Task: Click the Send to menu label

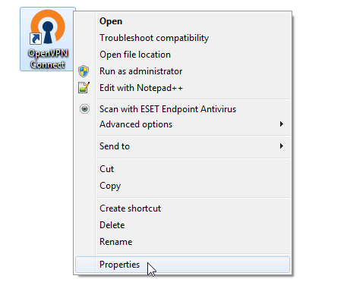Action: (115, 146)
